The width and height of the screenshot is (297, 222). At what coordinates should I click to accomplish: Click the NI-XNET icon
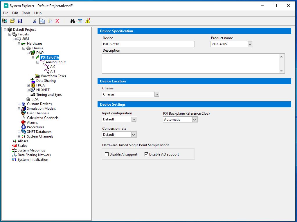(33, 90)
